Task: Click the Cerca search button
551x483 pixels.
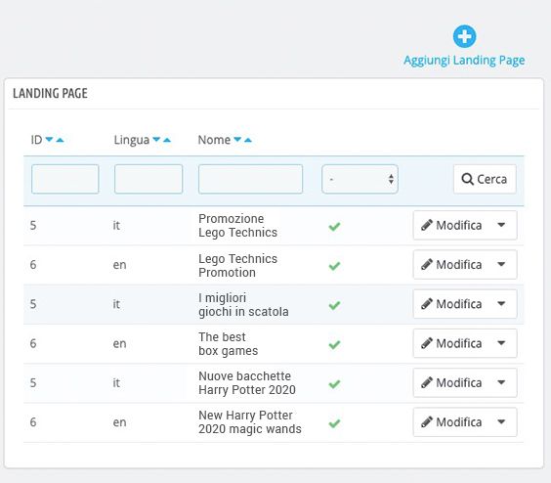Action: (x=485, y=179)
